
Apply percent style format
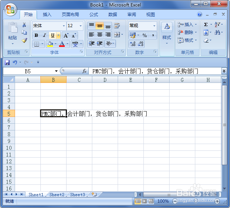[x=145, y=35]
